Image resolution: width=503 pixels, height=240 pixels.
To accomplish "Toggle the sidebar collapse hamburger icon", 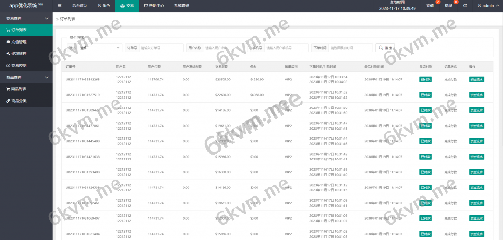I will click(60, 6).
